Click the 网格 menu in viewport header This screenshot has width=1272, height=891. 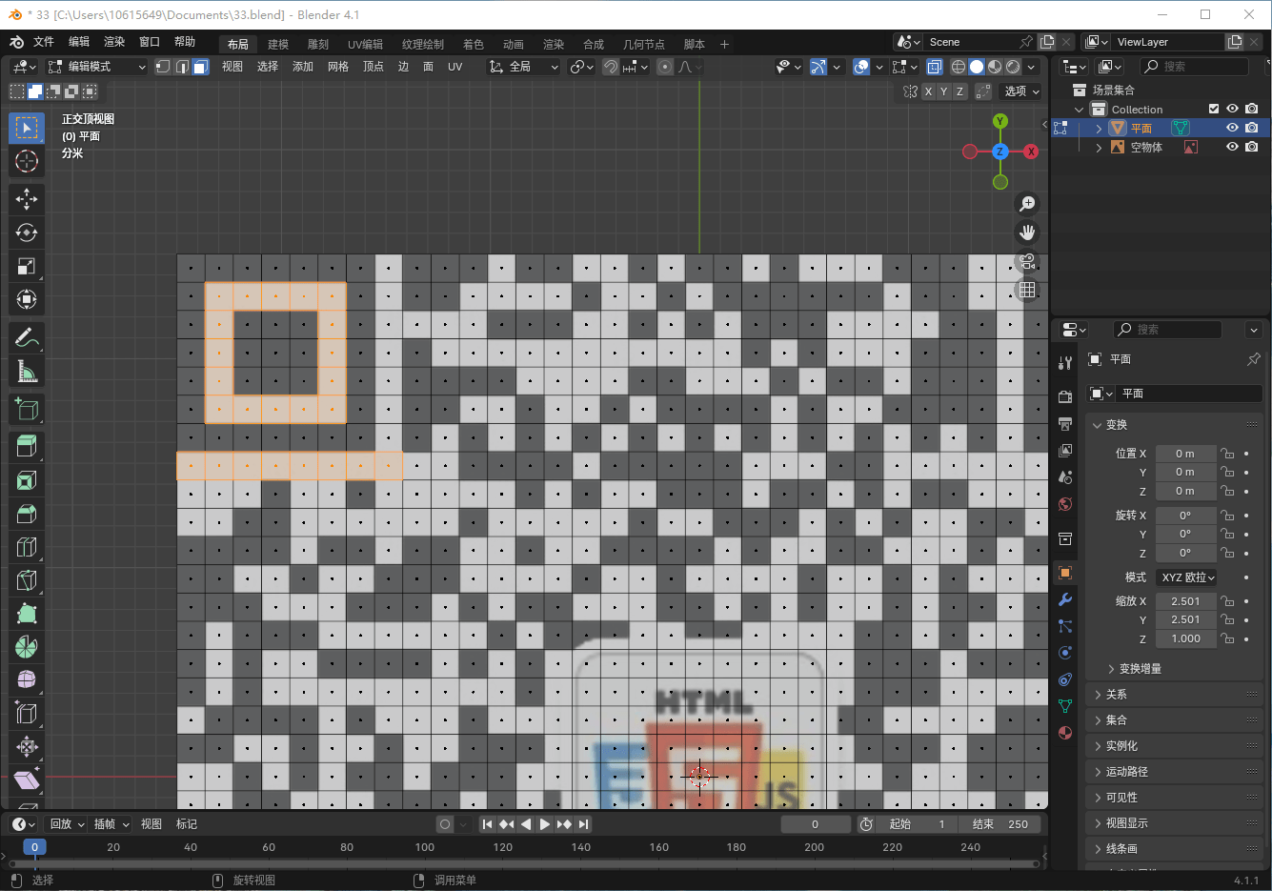tap(338, 67)
